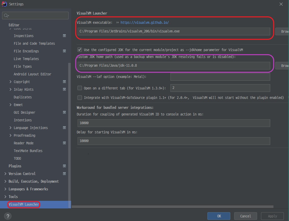
Task: Open File and Code Templates settings
Action: (34, 43)
